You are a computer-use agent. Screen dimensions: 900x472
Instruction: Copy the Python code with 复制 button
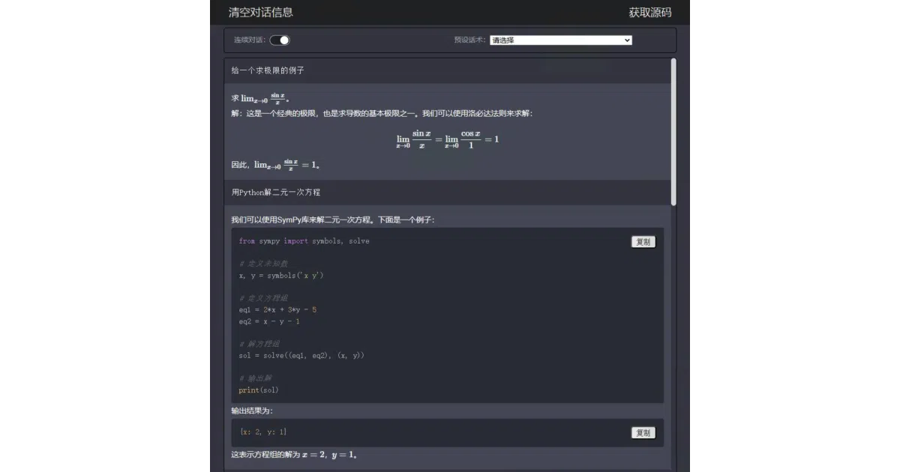[643, 242]
